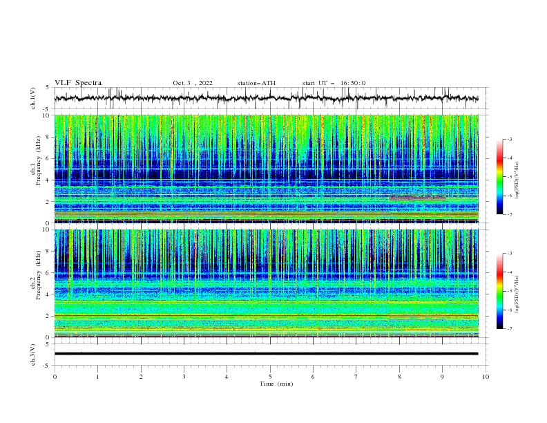Click the Oct. 3, 2022 date label

coord(193,83)
